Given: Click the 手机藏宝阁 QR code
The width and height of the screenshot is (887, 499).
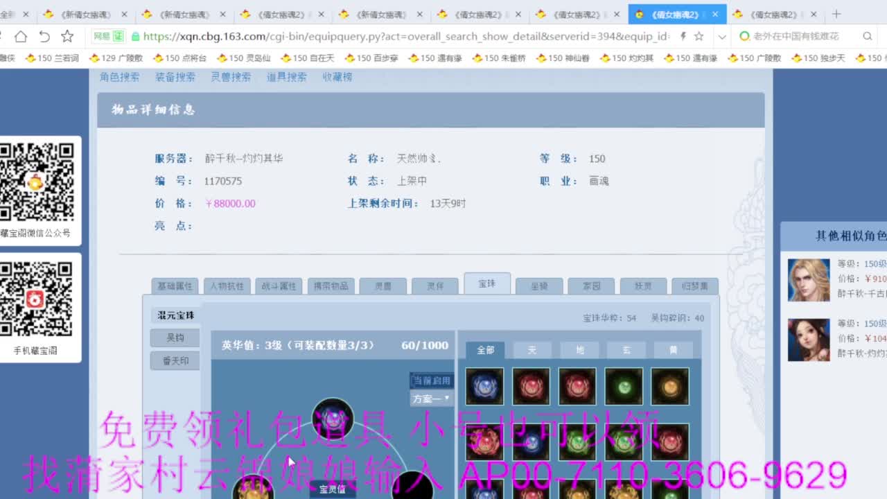Looking at the screenshot, I should (x=37, y=299).
